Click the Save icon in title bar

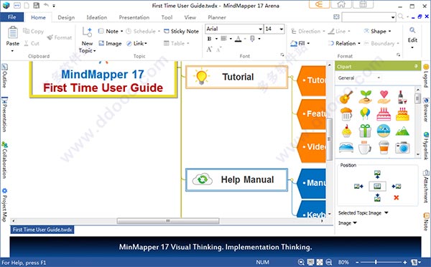(x=36, y=6)
